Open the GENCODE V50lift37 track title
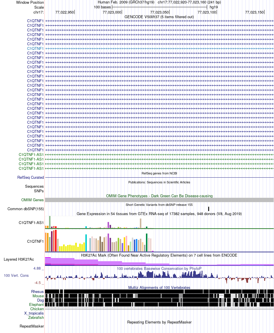This screenshot has width=274, height=333. pos(159,17)
